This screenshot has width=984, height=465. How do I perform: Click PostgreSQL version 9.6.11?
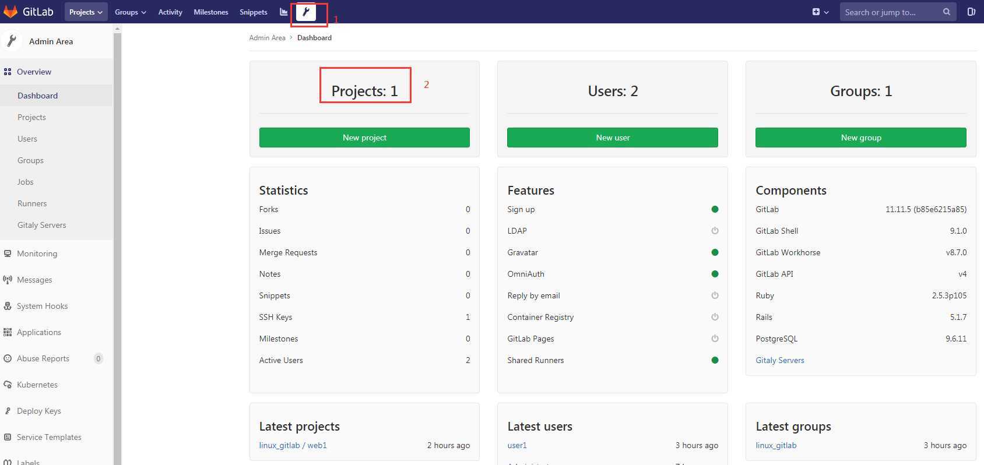click(956, 339)
